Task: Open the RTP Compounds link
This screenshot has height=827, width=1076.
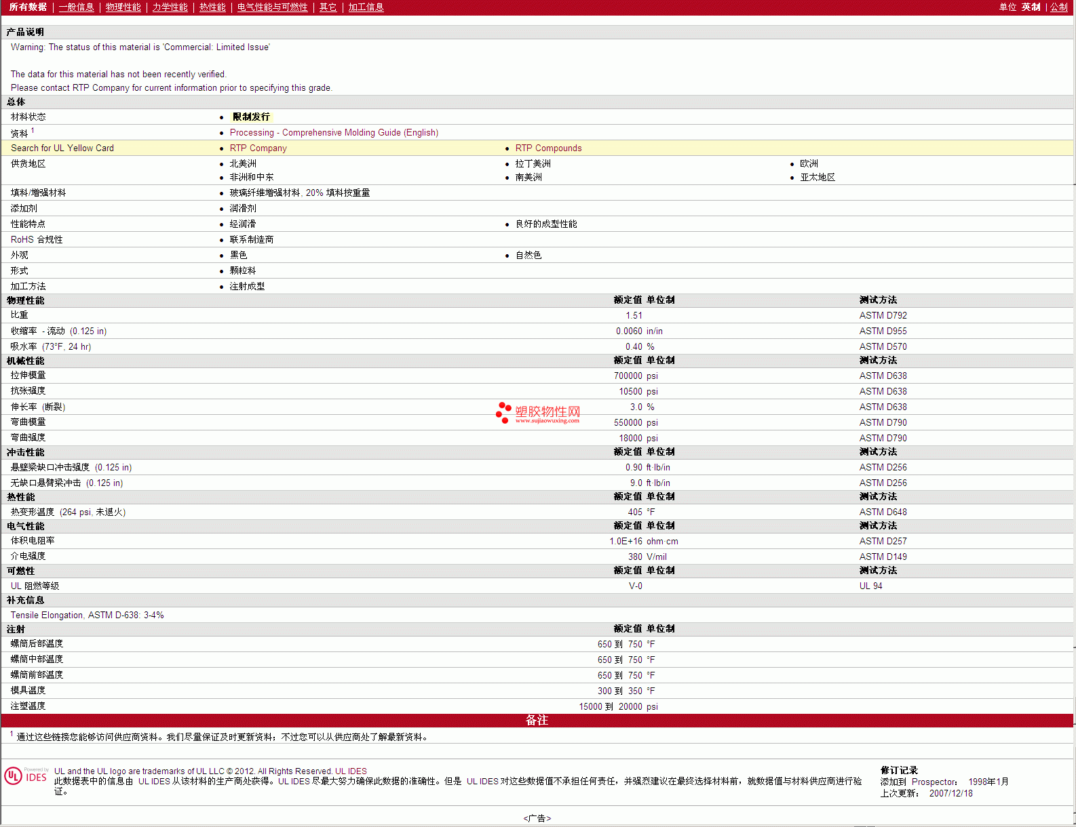Action: 548,148
